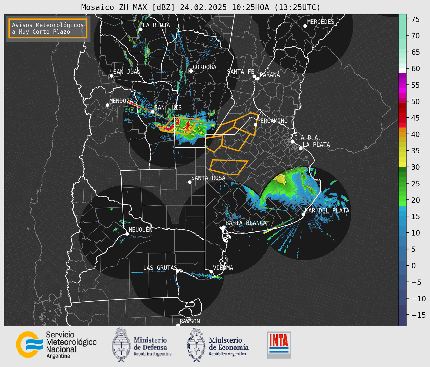Image resolution: width=430 pixels, height=367 pixels.
Task: Click the INTA logo
Action: (x=279, y=345)
